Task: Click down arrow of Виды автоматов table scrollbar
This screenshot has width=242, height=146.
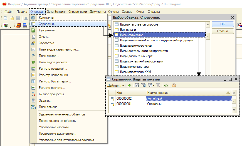Action: click(x=234, y=110)
